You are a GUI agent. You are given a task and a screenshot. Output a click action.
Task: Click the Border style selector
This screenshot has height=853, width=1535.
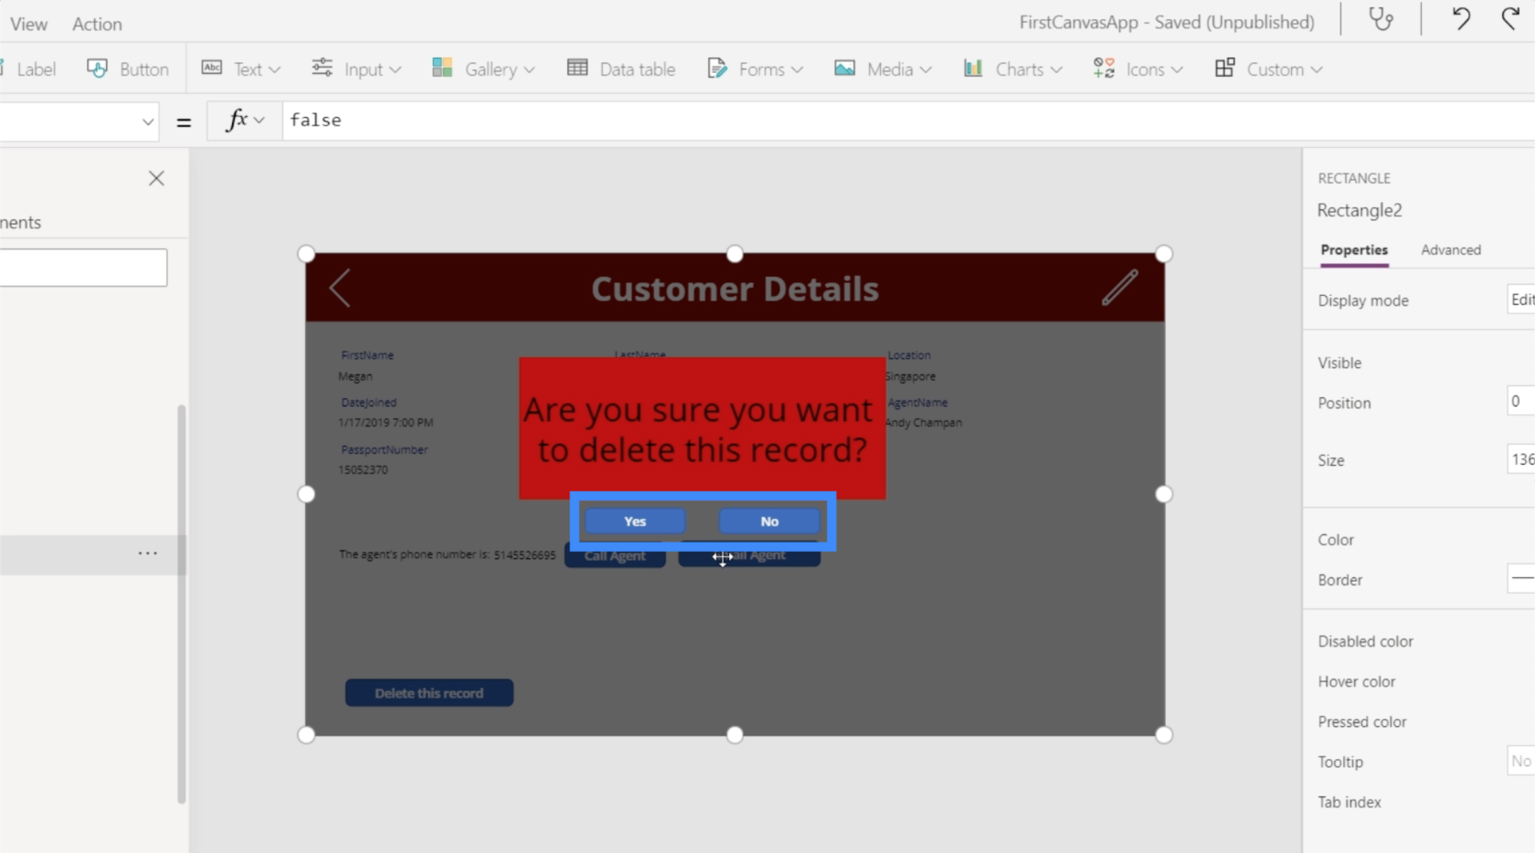click(1520, 578)
